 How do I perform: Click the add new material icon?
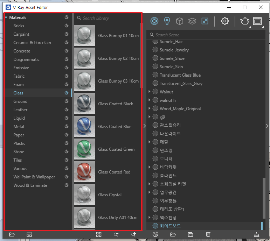click(155, 234)
